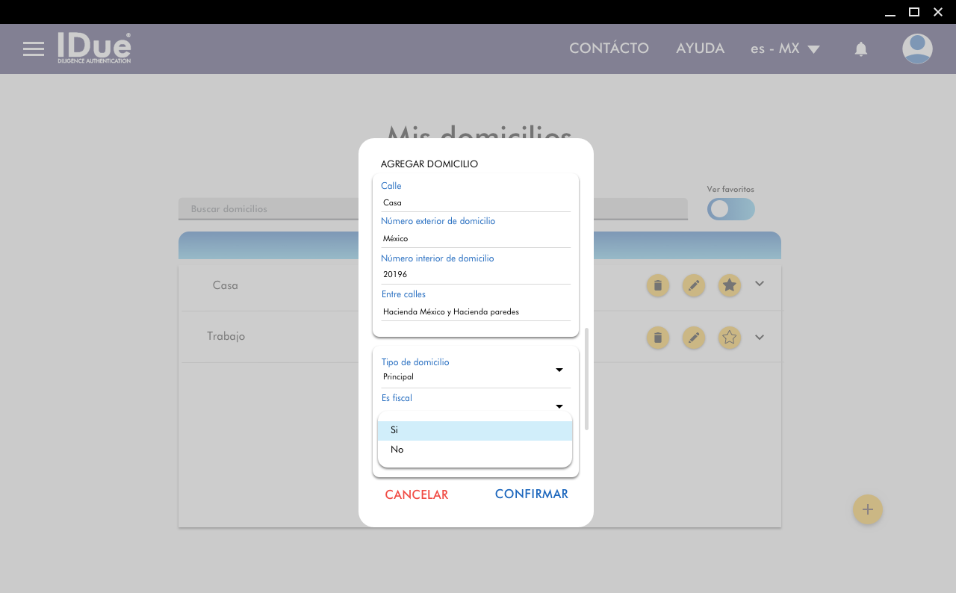Choose No in the Es fiscal list

475,450
